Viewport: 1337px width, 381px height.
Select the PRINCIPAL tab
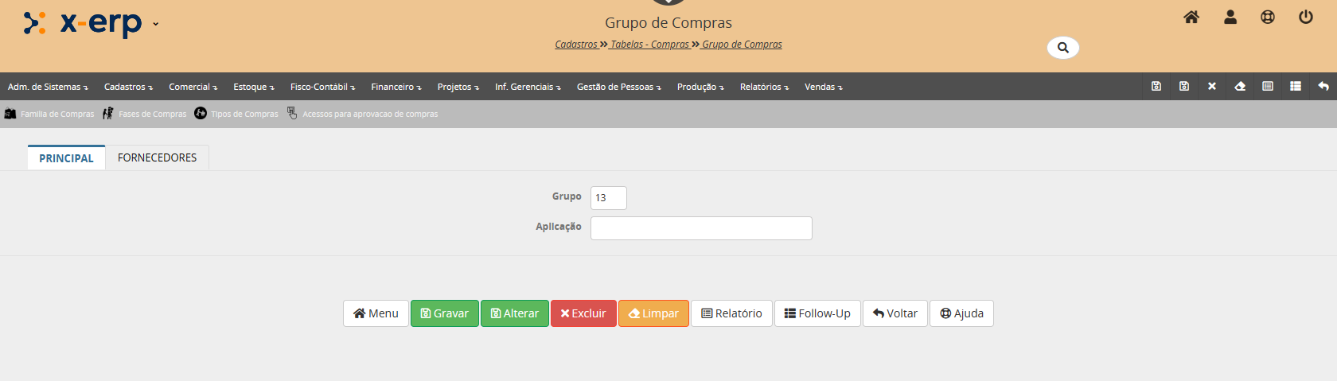pyautogui.click(x=66, y=158)
